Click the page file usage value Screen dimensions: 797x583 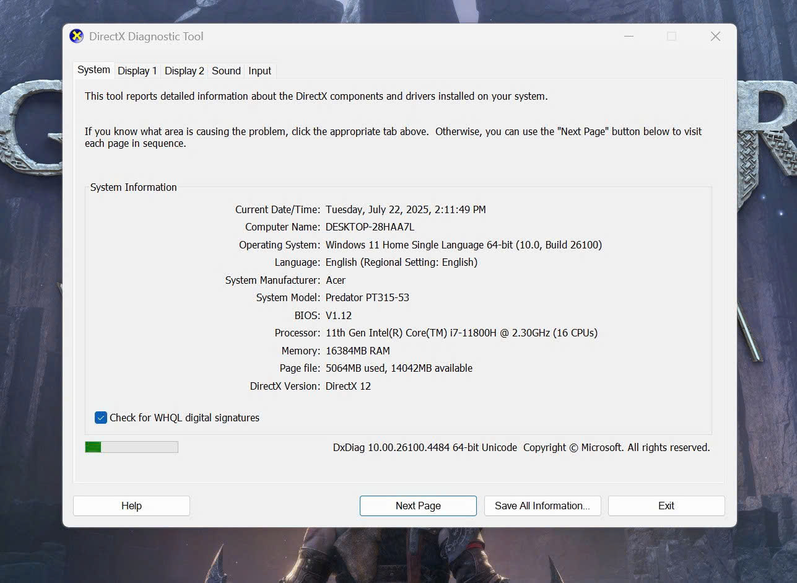(399, 368)
